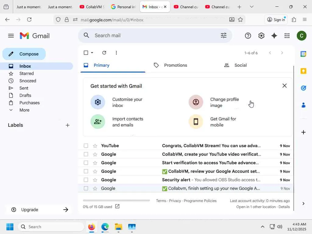
Task: Open Gmail Support help icon
Action: 248,36
